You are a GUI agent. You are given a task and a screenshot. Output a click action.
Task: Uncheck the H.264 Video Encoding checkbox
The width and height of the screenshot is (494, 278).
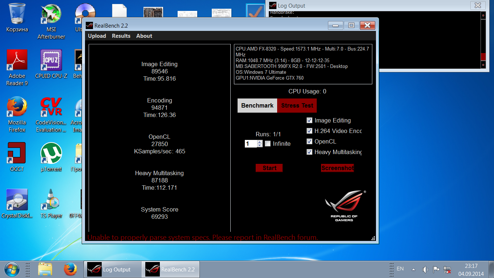(309, 131)
